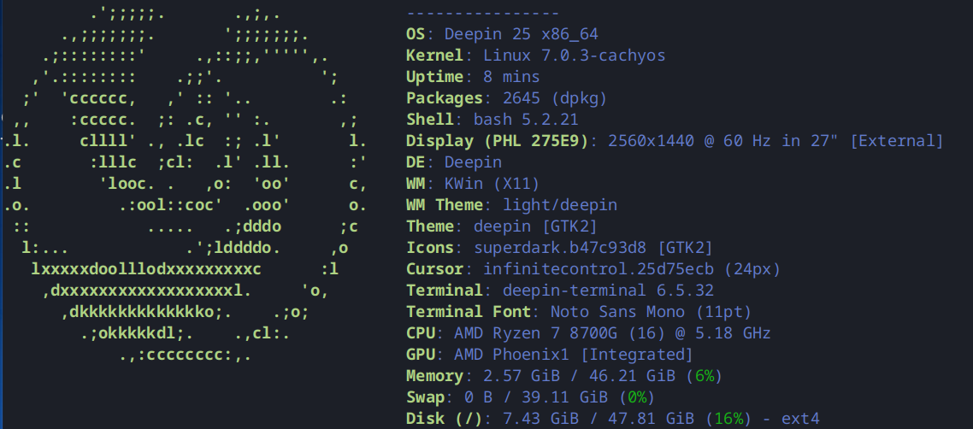This screenshot has width=973, height=429.
Task: Click the dashed separator line above OS
Action: point(483,14)
